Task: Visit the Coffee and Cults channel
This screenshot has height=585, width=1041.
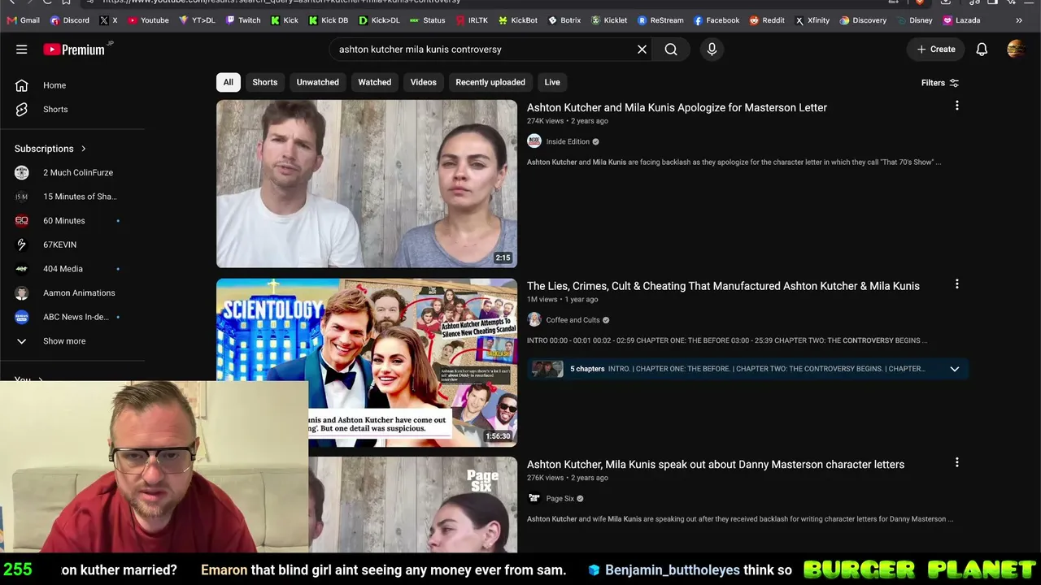Action: 573,320
